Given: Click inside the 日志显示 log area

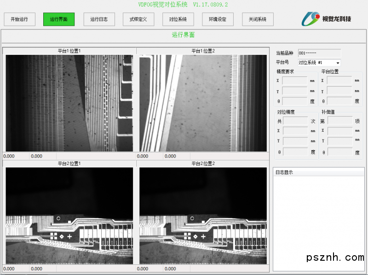Looking at the screenshot, I should pyautogui.click(x=318, y=221).
